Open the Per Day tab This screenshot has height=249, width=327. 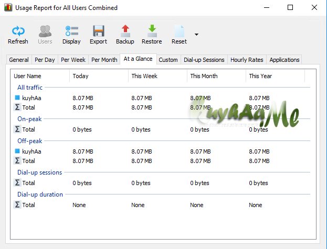(x=45, y=60)
